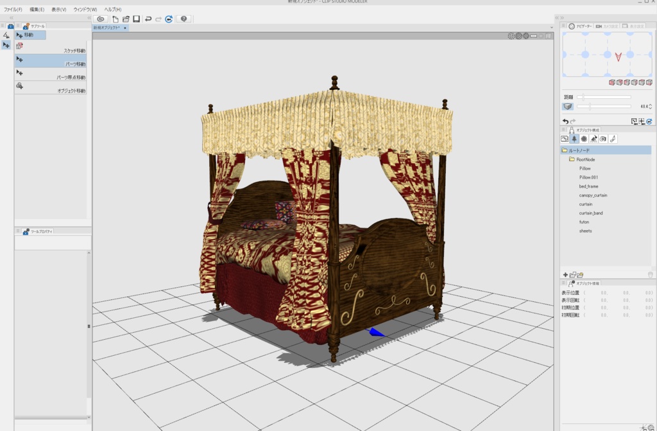Open the CLIP STUDIO launcher icon in the toolbar

(x=99, y=19)
